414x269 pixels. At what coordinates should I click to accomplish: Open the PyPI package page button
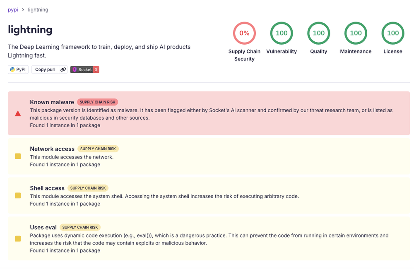(x=18, y=70)
